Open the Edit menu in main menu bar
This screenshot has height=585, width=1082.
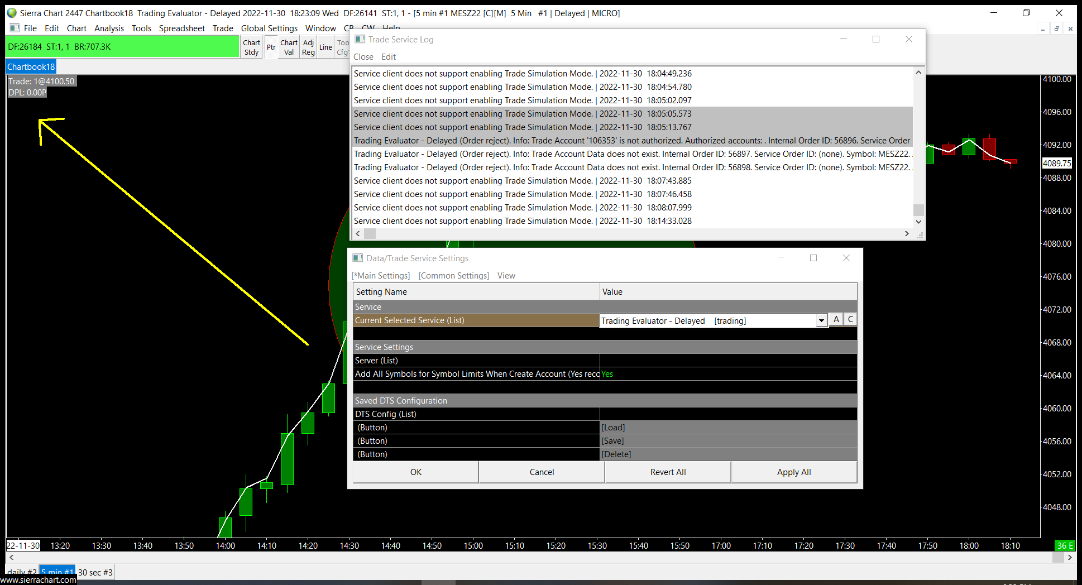pos(52,28)
